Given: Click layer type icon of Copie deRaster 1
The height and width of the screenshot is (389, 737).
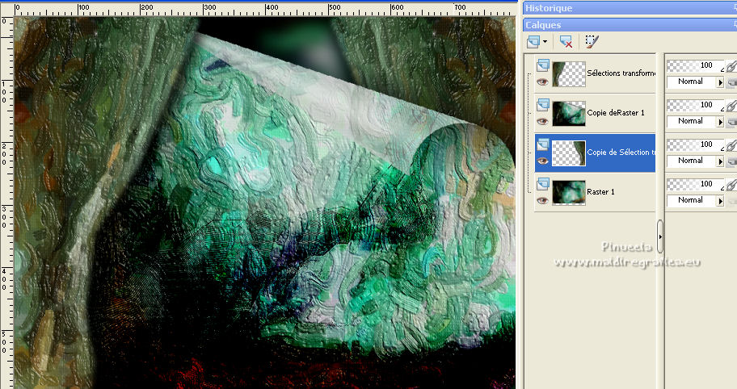Looking at the screenshot, I should click(x=543, y=104).
